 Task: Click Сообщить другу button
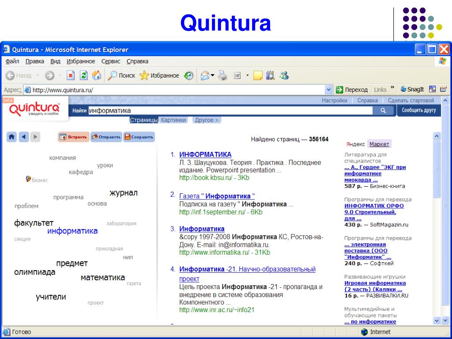[x=419, y=110]
